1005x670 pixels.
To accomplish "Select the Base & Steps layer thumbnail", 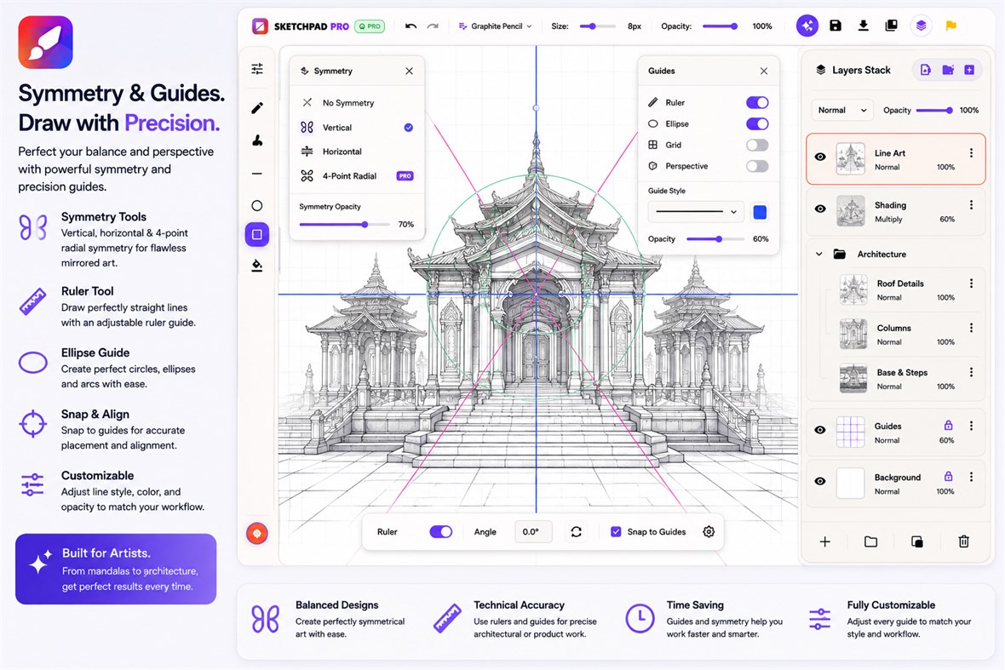I will pyautogui.click(x=853, y=379).
